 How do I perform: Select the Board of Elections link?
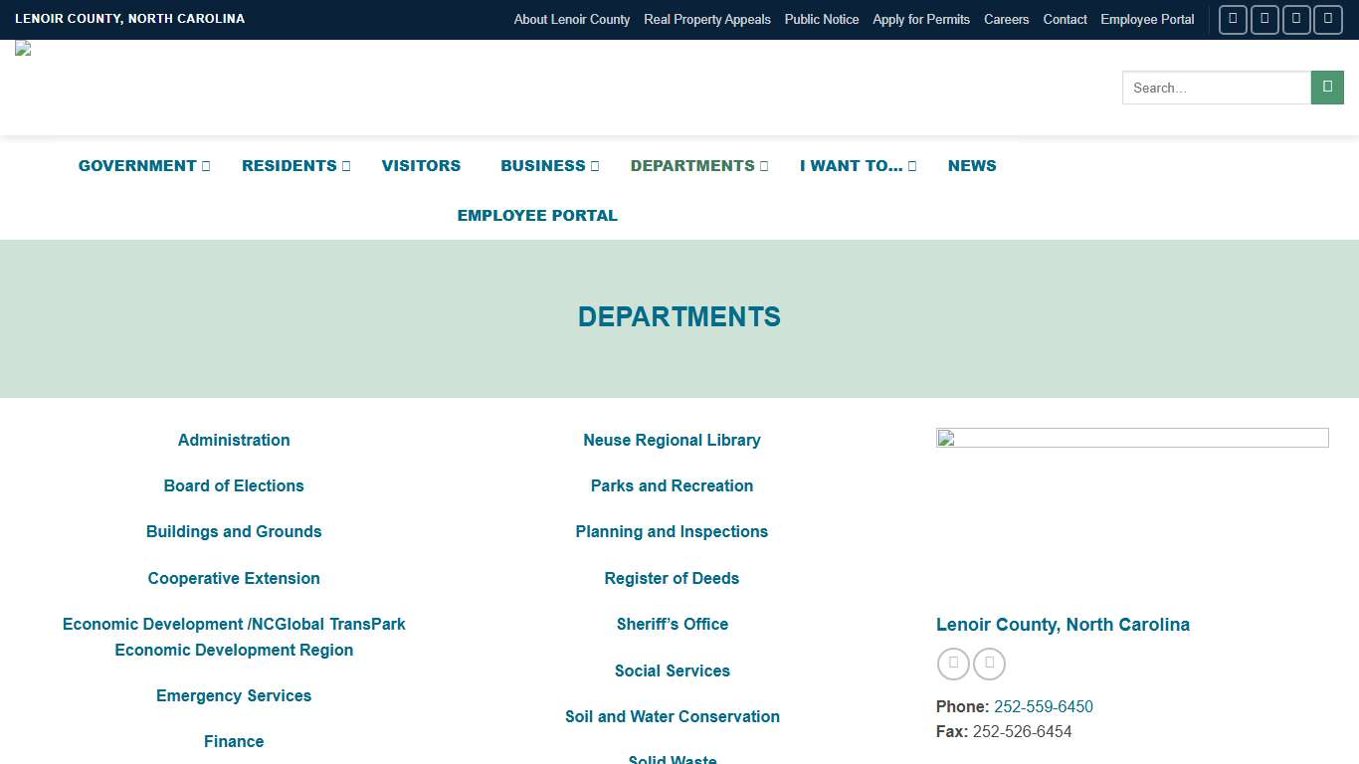pos(234,485)
